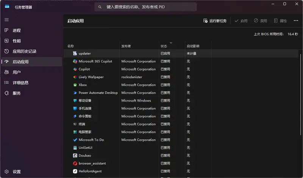Select the Lively Wallpaper name text

[x=91, y=77]
